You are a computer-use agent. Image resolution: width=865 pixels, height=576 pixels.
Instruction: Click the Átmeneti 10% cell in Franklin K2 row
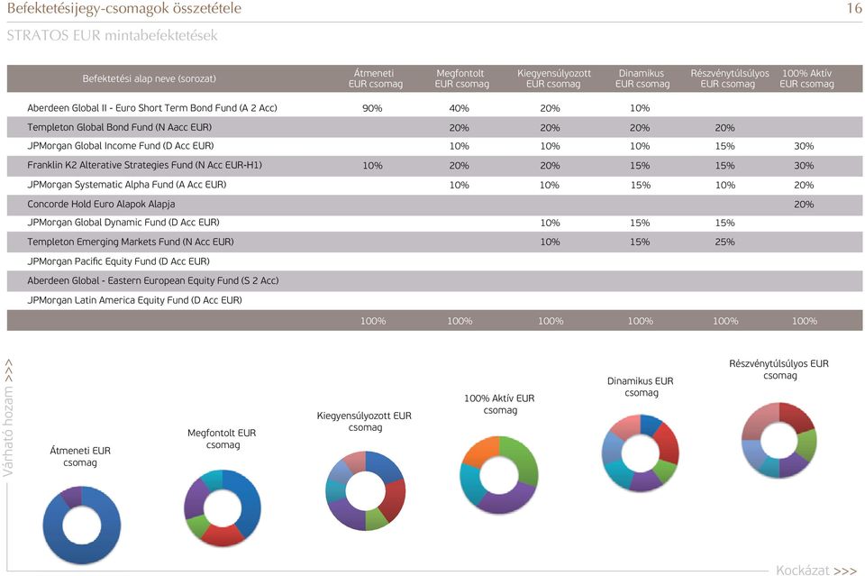(372, 166)
